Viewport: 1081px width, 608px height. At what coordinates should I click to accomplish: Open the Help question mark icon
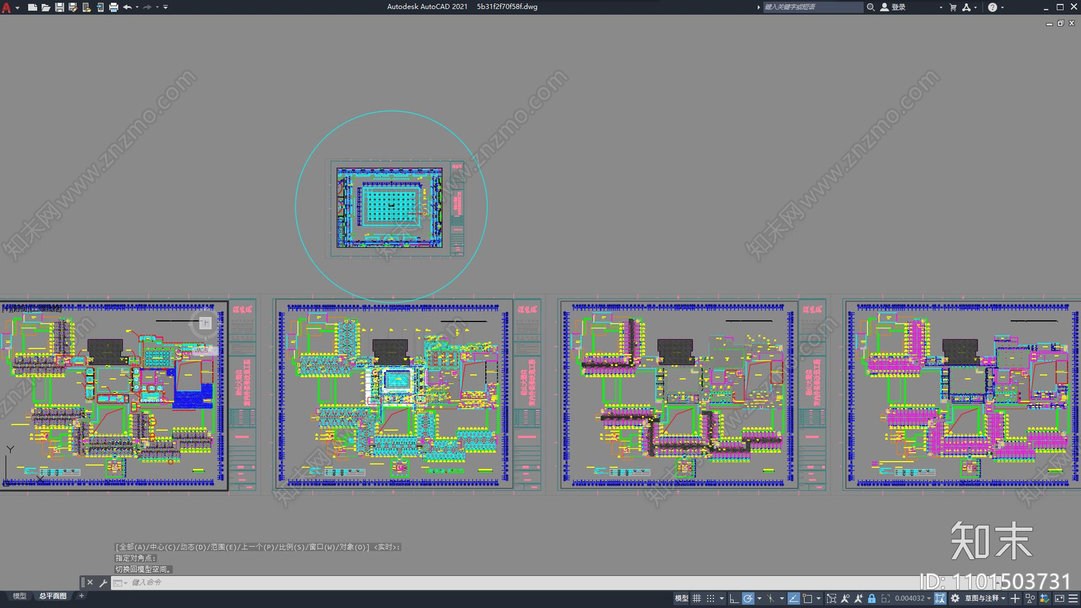[x=992, y=7]
